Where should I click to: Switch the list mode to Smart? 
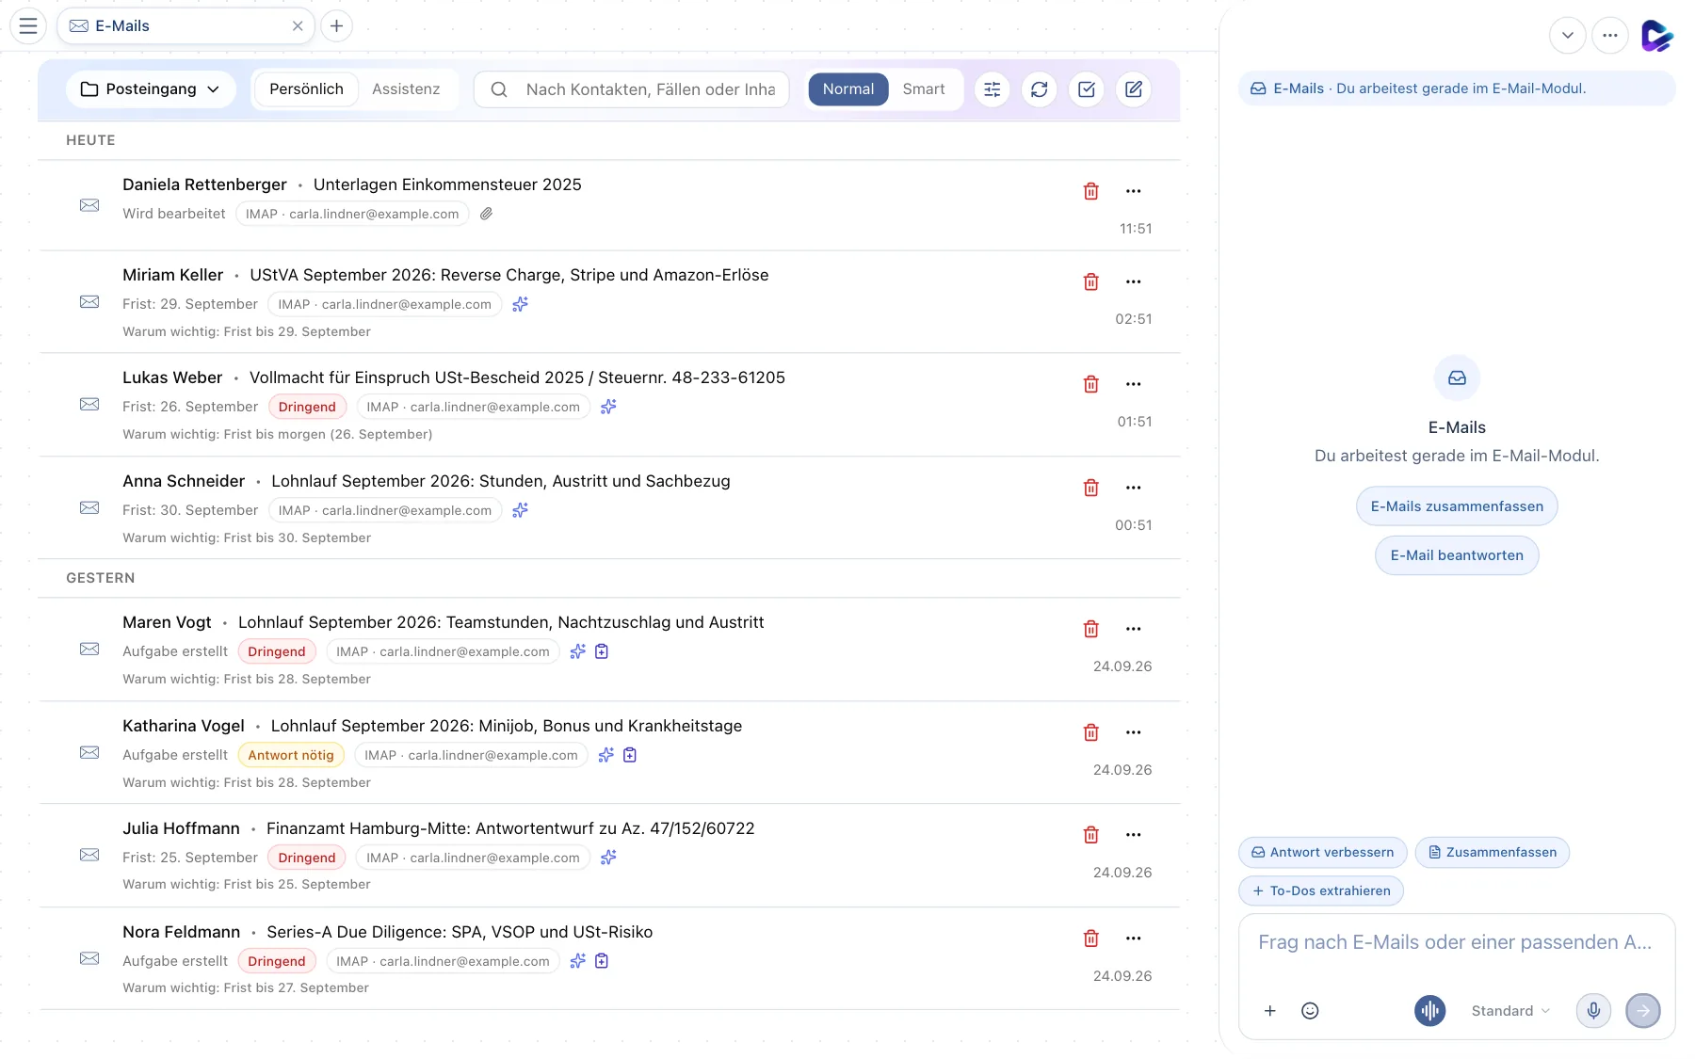[923, 89]
